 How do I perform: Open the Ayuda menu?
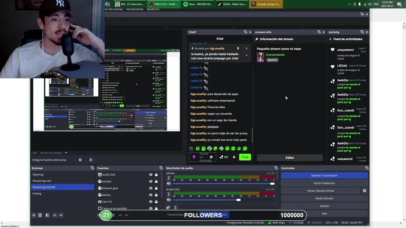[x=153, y=9]
